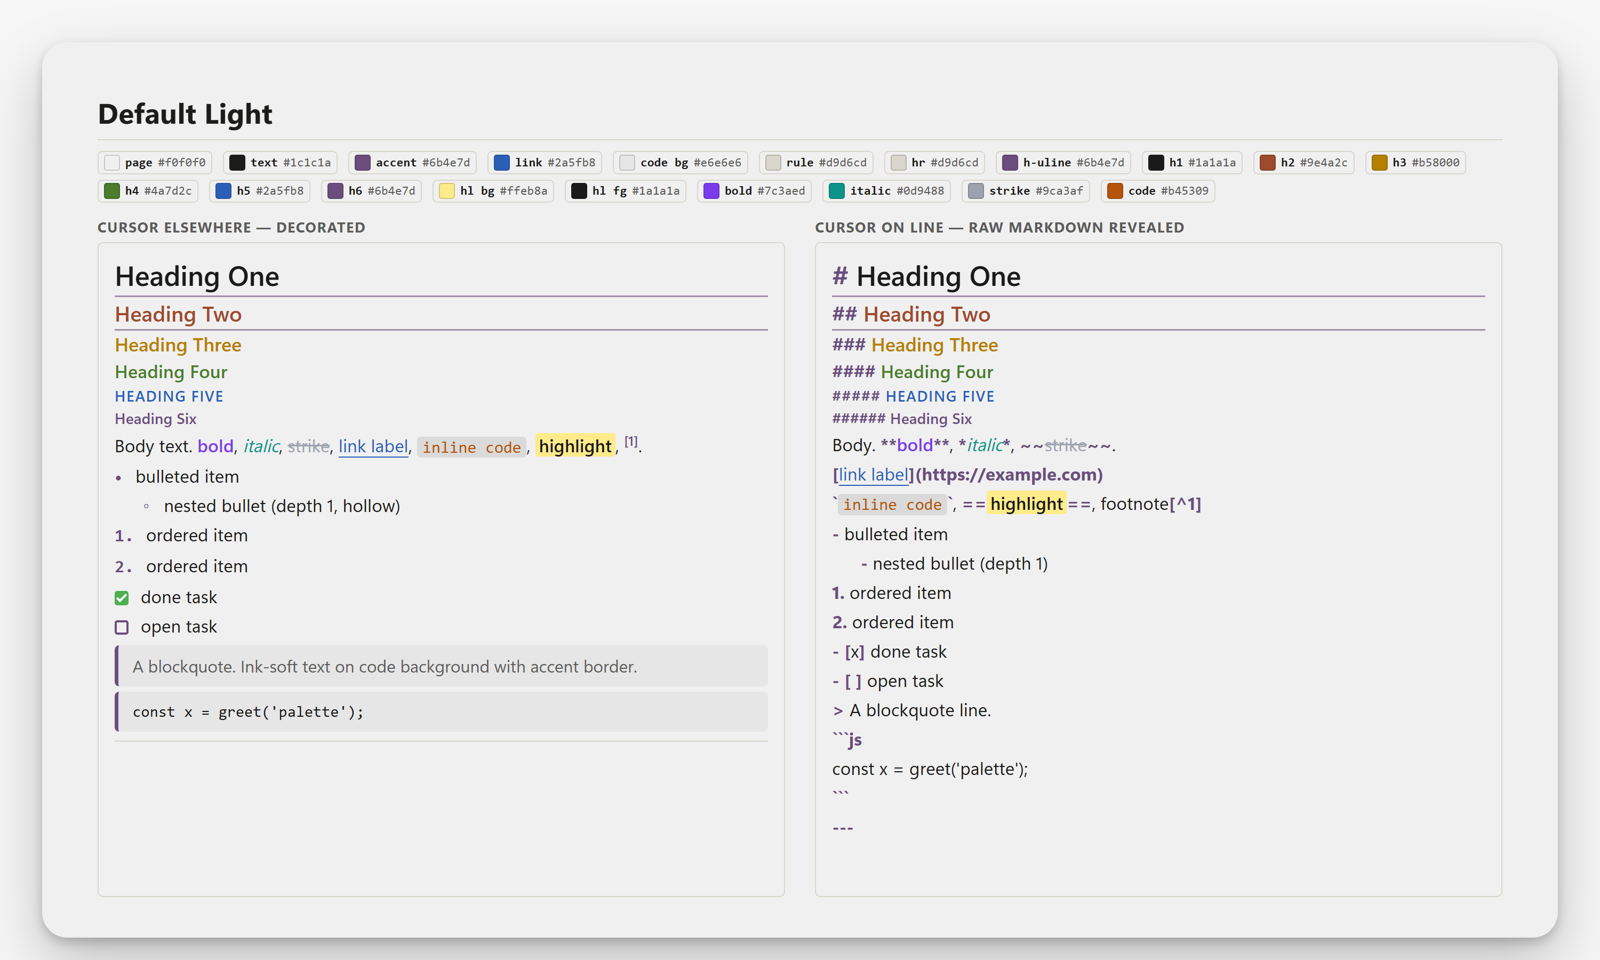Select the link #2a5fb8 color chip
The image size is (1600, 960).
[545, 162]
